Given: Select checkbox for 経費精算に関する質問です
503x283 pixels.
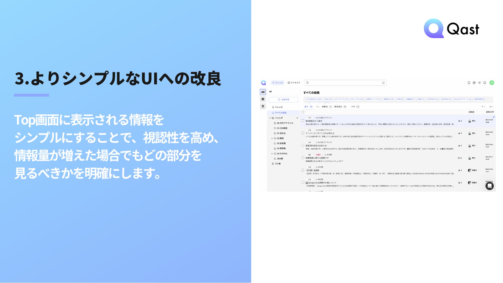Looking at the screenshot, I should point(303,158).
